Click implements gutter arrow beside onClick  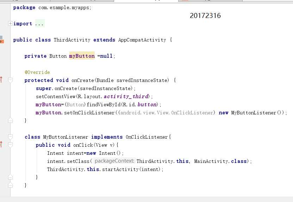(x=1, y=144)
